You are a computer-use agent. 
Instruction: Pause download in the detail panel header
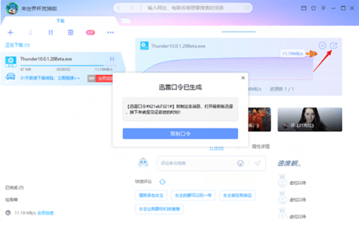click(x=322, y=45)
